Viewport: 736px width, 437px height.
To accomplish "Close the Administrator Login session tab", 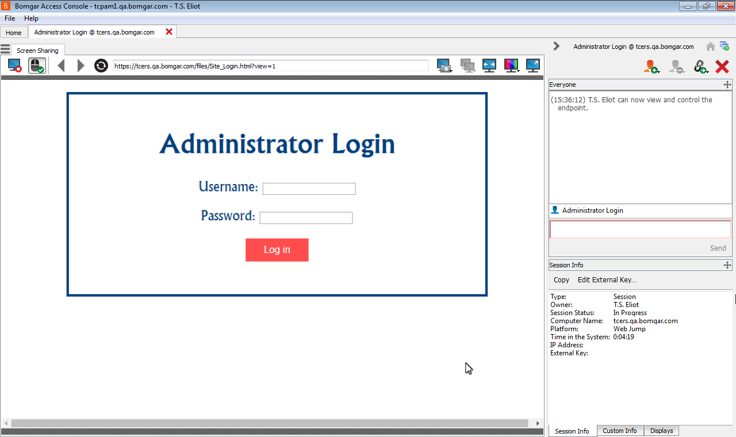I will [x=169, y=32].
